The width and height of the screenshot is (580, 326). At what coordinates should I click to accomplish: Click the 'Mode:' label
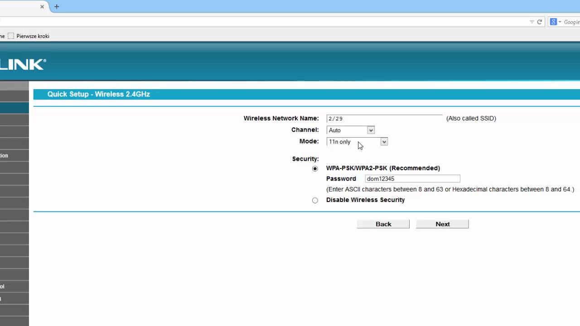click(309, 141)
